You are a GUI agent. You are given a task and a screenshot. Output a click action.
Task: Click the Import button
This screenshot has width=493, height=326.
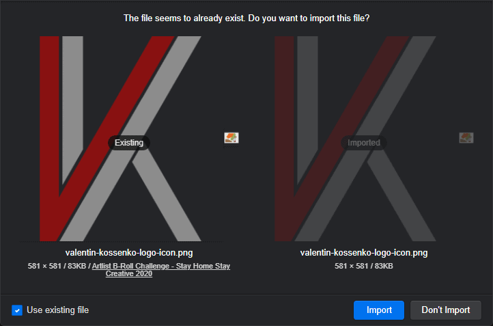click(x=379, y=310)
